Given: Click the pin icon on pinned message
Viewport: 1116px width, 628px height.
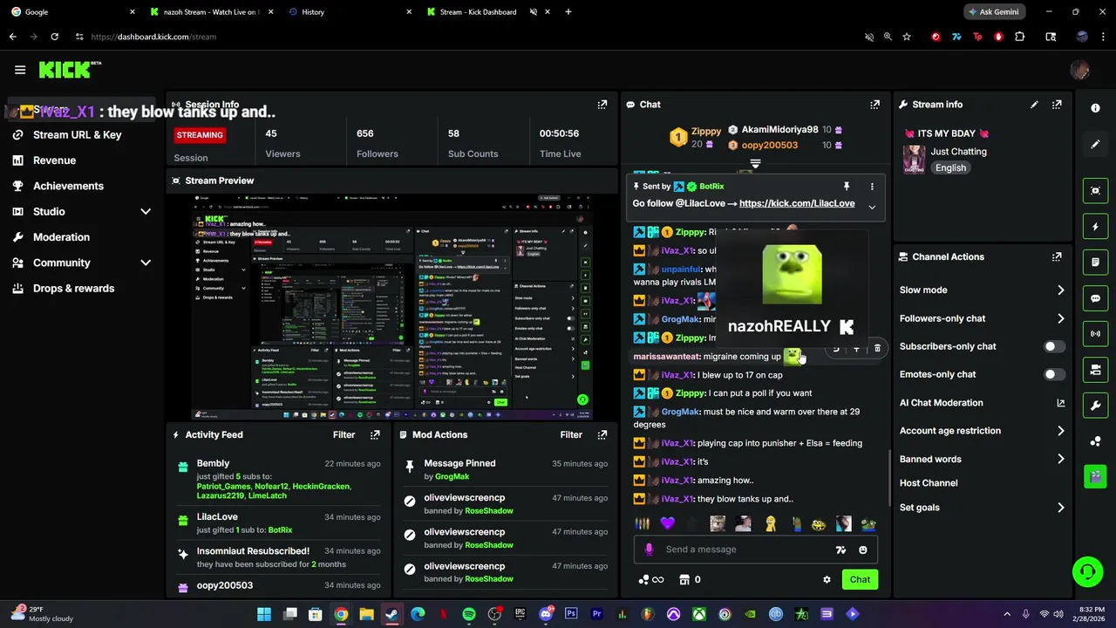Looking at the screenshot, I should click(846, 186).
